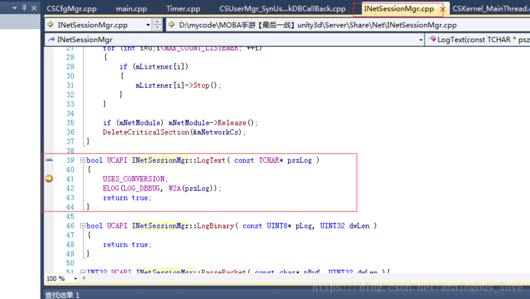Viewport: 530px width, 299px height.
Task: Click USES_CONVERSION on line 41
Action: (134, 179)
